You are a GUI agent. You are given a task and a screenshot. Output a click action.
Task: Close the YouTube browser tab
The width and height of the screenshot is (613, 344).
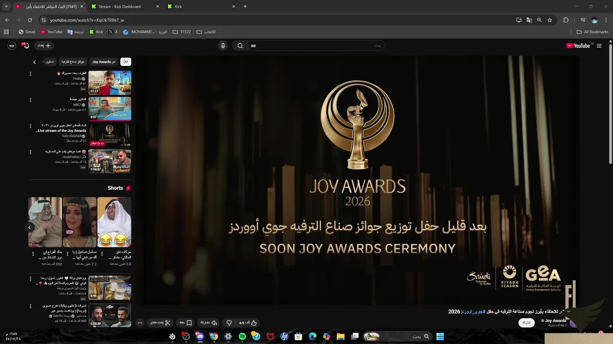81,7
